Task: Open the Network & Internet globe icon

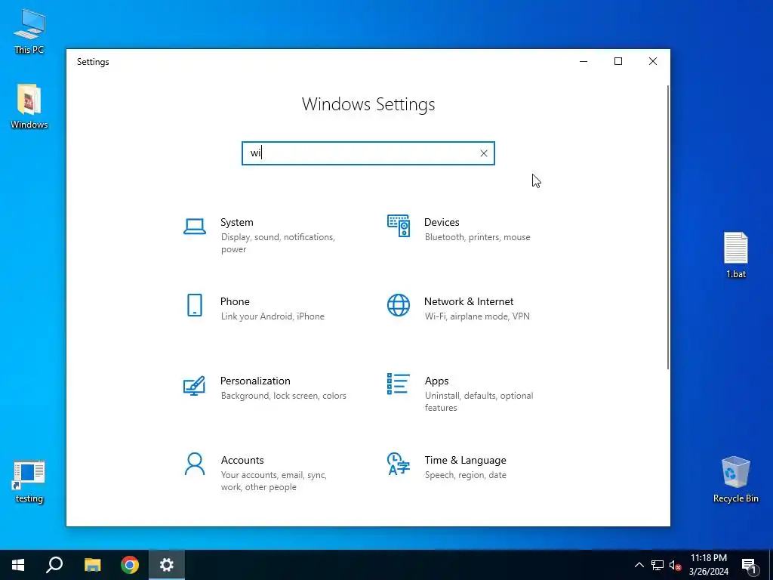Action: point(399,305)
